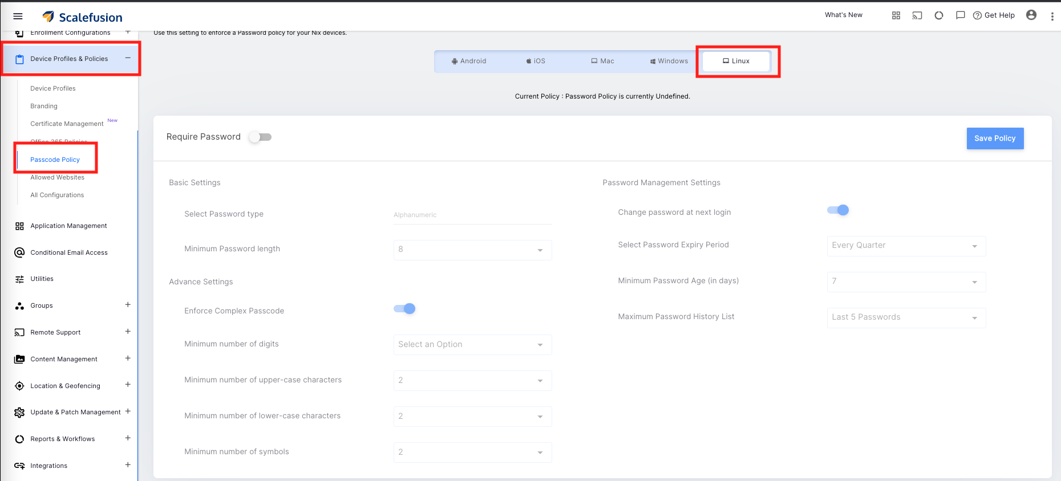The image size is (1061, 481).
Task: Switch to the Windows tab
Action: click(x=669, y=61)
